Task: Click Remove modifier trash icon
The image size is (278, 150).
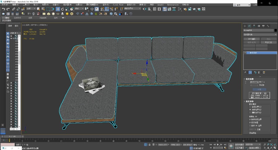Action: click(x=259, y=72)
